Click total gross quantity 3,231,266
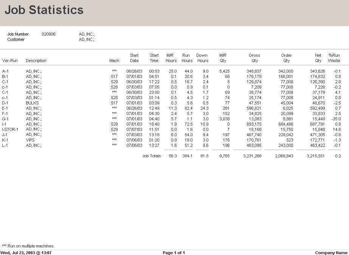349x255 pixels. click(253, 156)
